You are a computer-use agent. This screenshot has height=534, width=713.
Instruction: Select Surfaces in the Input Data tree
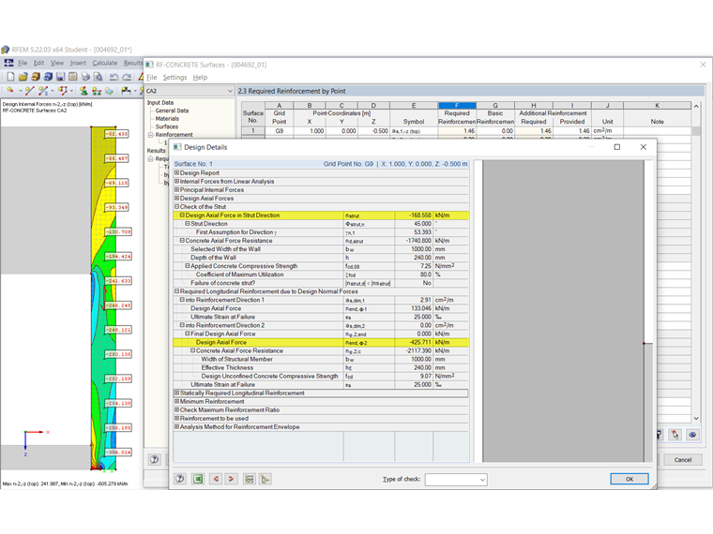pyautogui.click(x=166, y=126)
